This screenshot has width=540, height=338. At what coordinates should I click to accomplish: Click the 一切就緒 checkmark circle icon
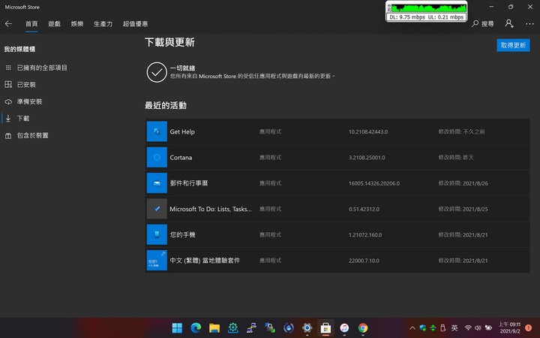pyautogui.click(x=157, y=72)
